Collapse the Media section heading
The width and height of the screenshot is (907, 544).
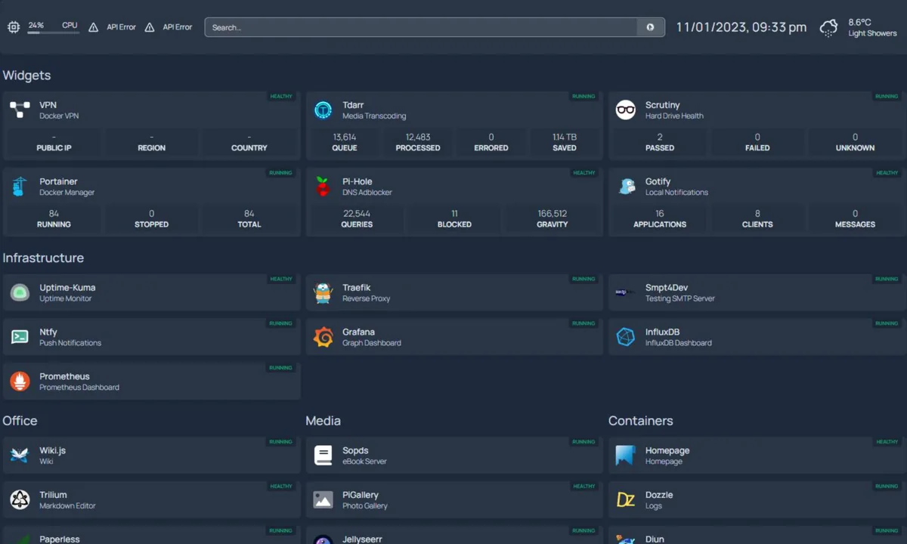pyautogui.click(x=323, y=421)
